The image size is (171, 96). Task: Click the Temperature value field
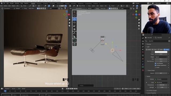point(162,85)
